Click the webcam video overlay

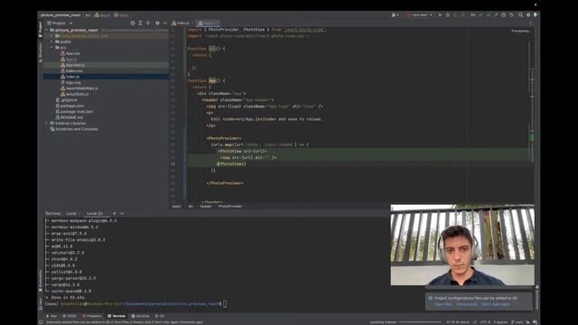462,245
